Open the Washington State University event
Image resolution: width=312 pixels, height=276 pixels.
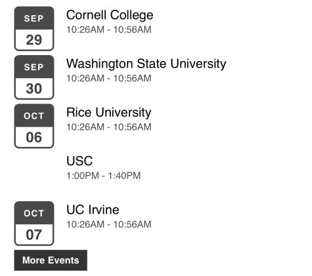(146, 64)
